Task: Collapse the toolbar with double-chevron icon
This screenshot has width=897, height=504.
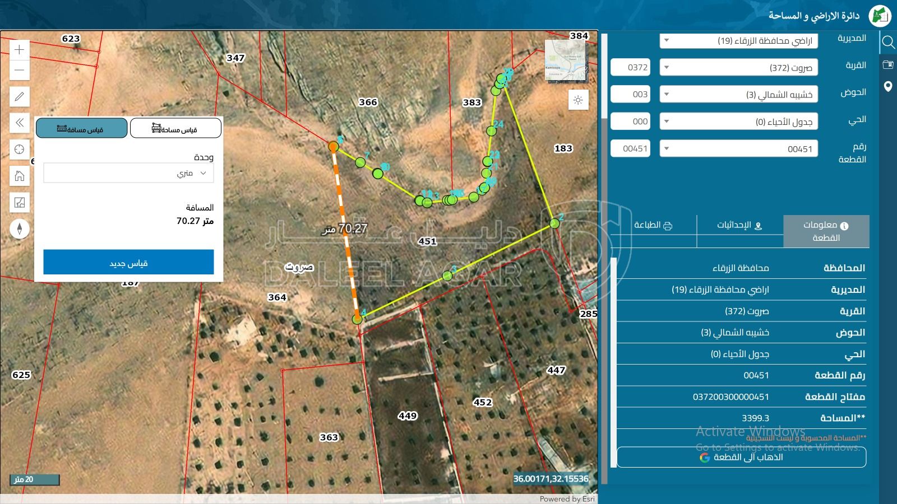Action: (19, 123)
